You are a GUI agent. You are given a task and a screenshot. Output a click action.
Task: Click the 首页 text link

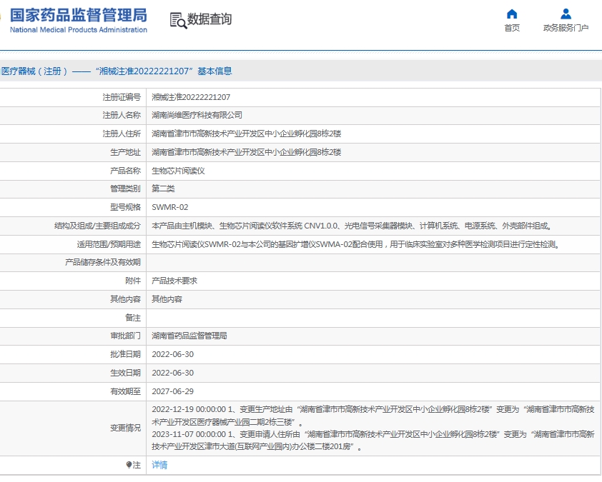click(x=512, y=28)
